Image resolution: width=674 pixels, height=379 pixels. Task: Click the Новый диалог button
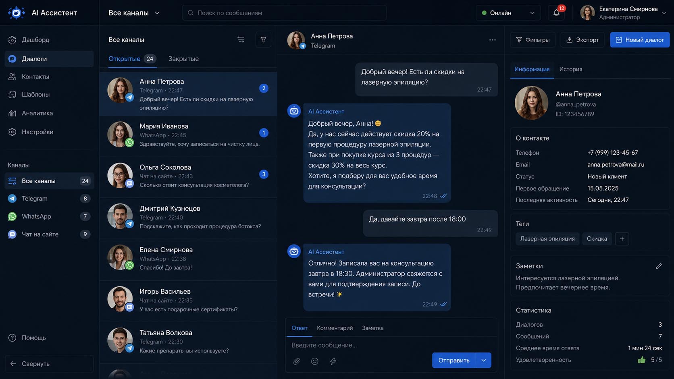tap(640, 39)
